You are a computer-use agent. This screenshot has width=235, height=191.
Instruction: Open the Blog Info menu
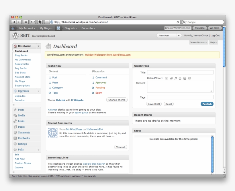(71, 28)
